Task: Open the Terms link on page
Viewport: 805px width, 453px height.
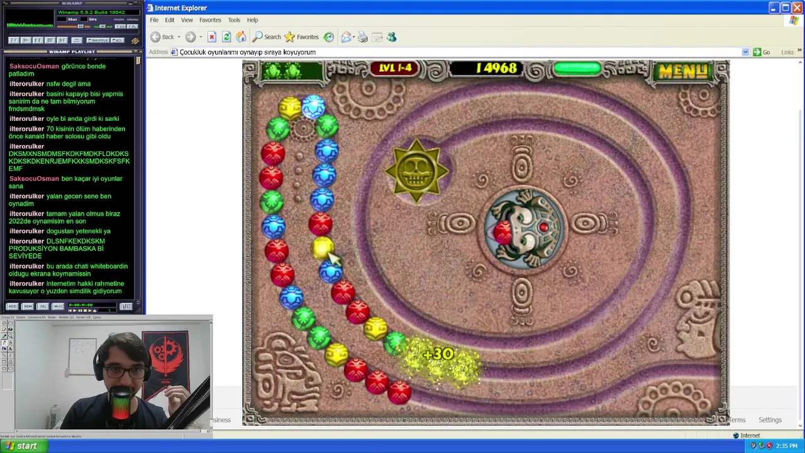Action: (737, 420)
